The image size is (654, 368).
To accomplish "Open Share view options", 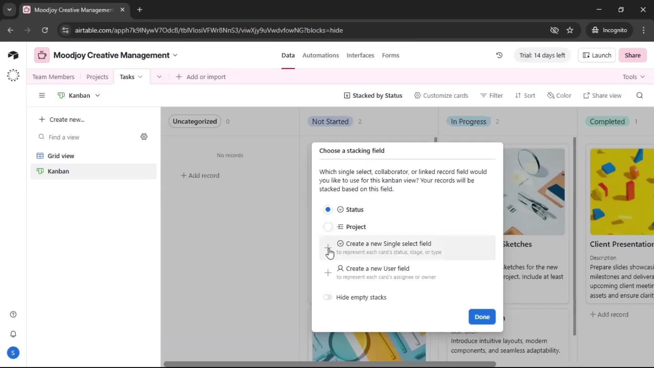I will pos(602,95).
